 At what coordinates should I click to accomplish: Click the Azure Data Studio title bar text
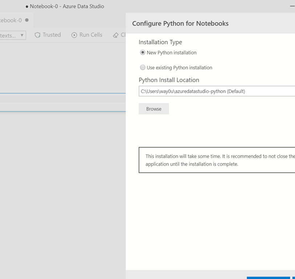click(67, 7)
